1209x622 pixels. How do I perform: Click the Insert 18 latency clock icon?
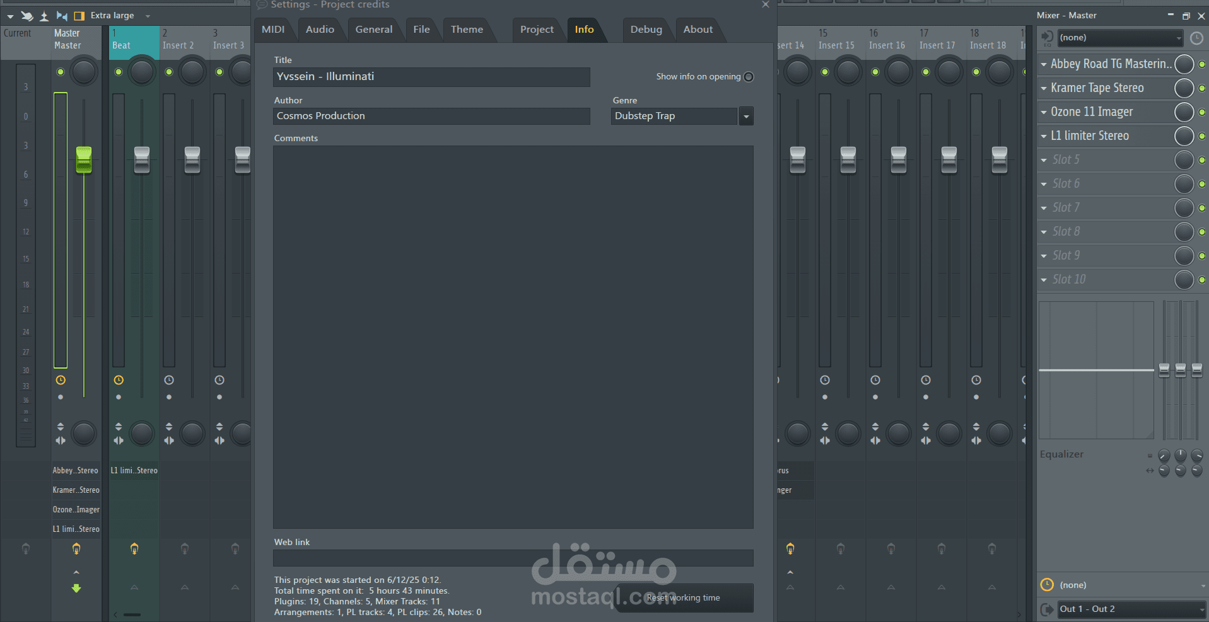[x=976, y=380]
